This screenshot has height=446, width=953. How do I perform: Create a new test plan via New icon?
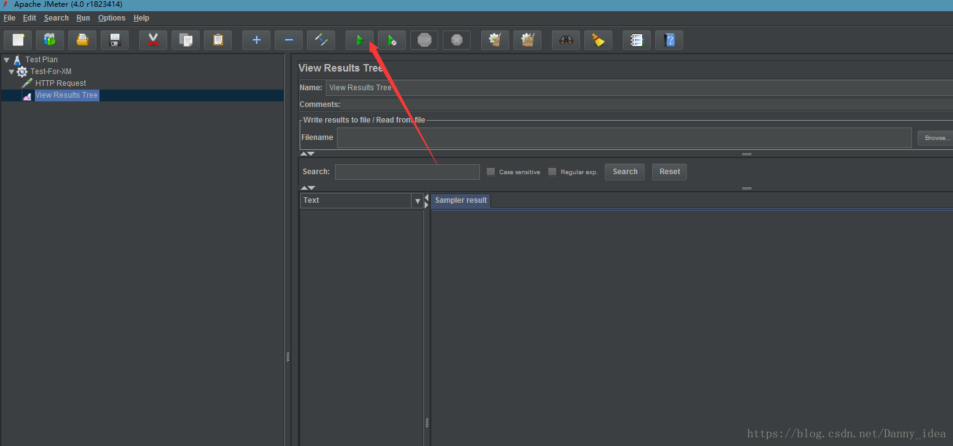(x=17, y=40)
